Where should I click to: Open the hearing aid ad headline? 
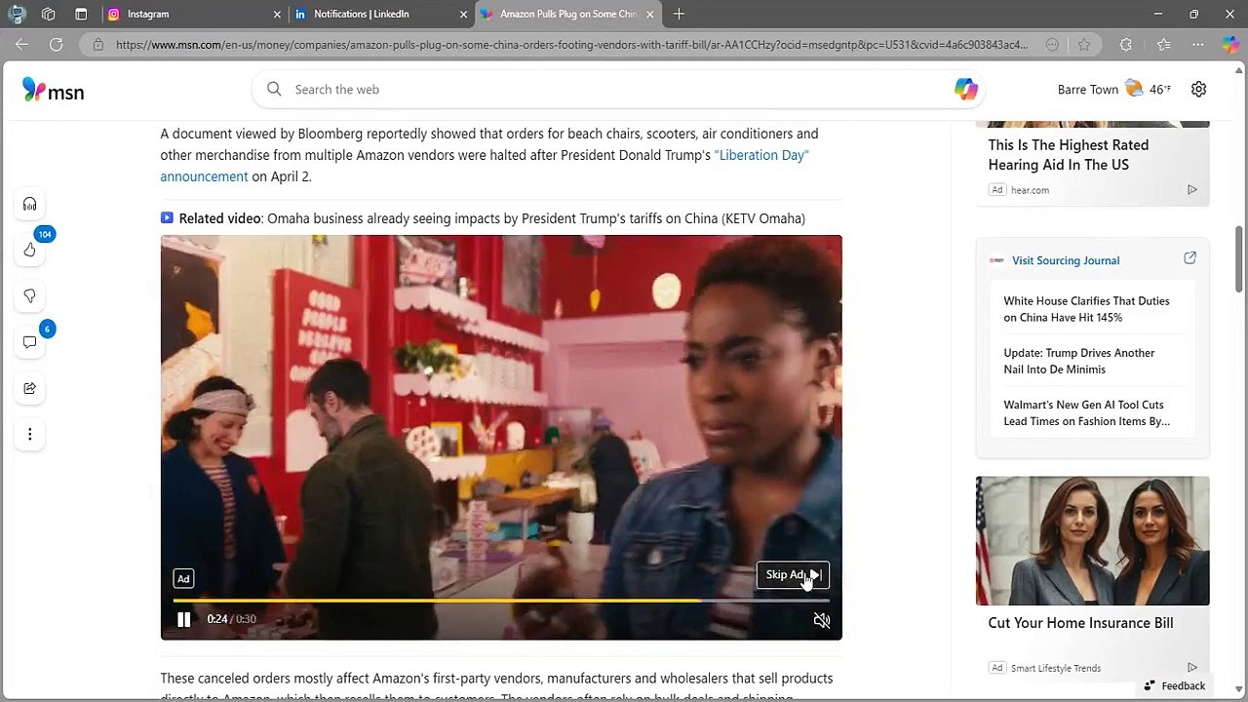pos(1069,155)
